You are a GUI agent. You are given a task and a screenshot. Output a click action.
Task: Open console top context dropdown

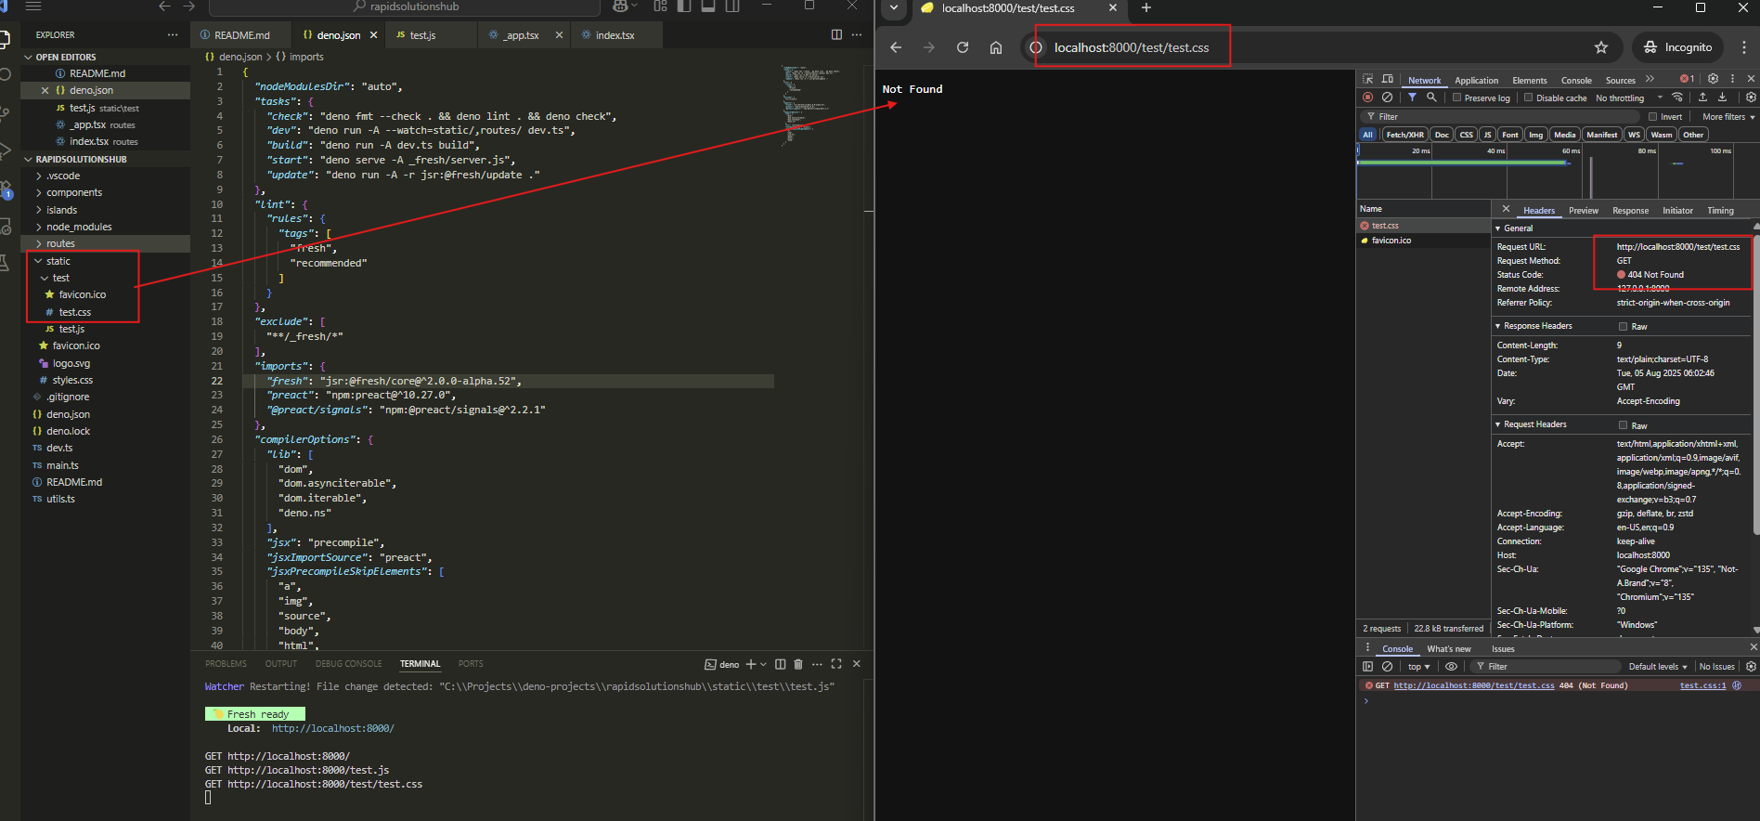click(x=1418, y=667)
